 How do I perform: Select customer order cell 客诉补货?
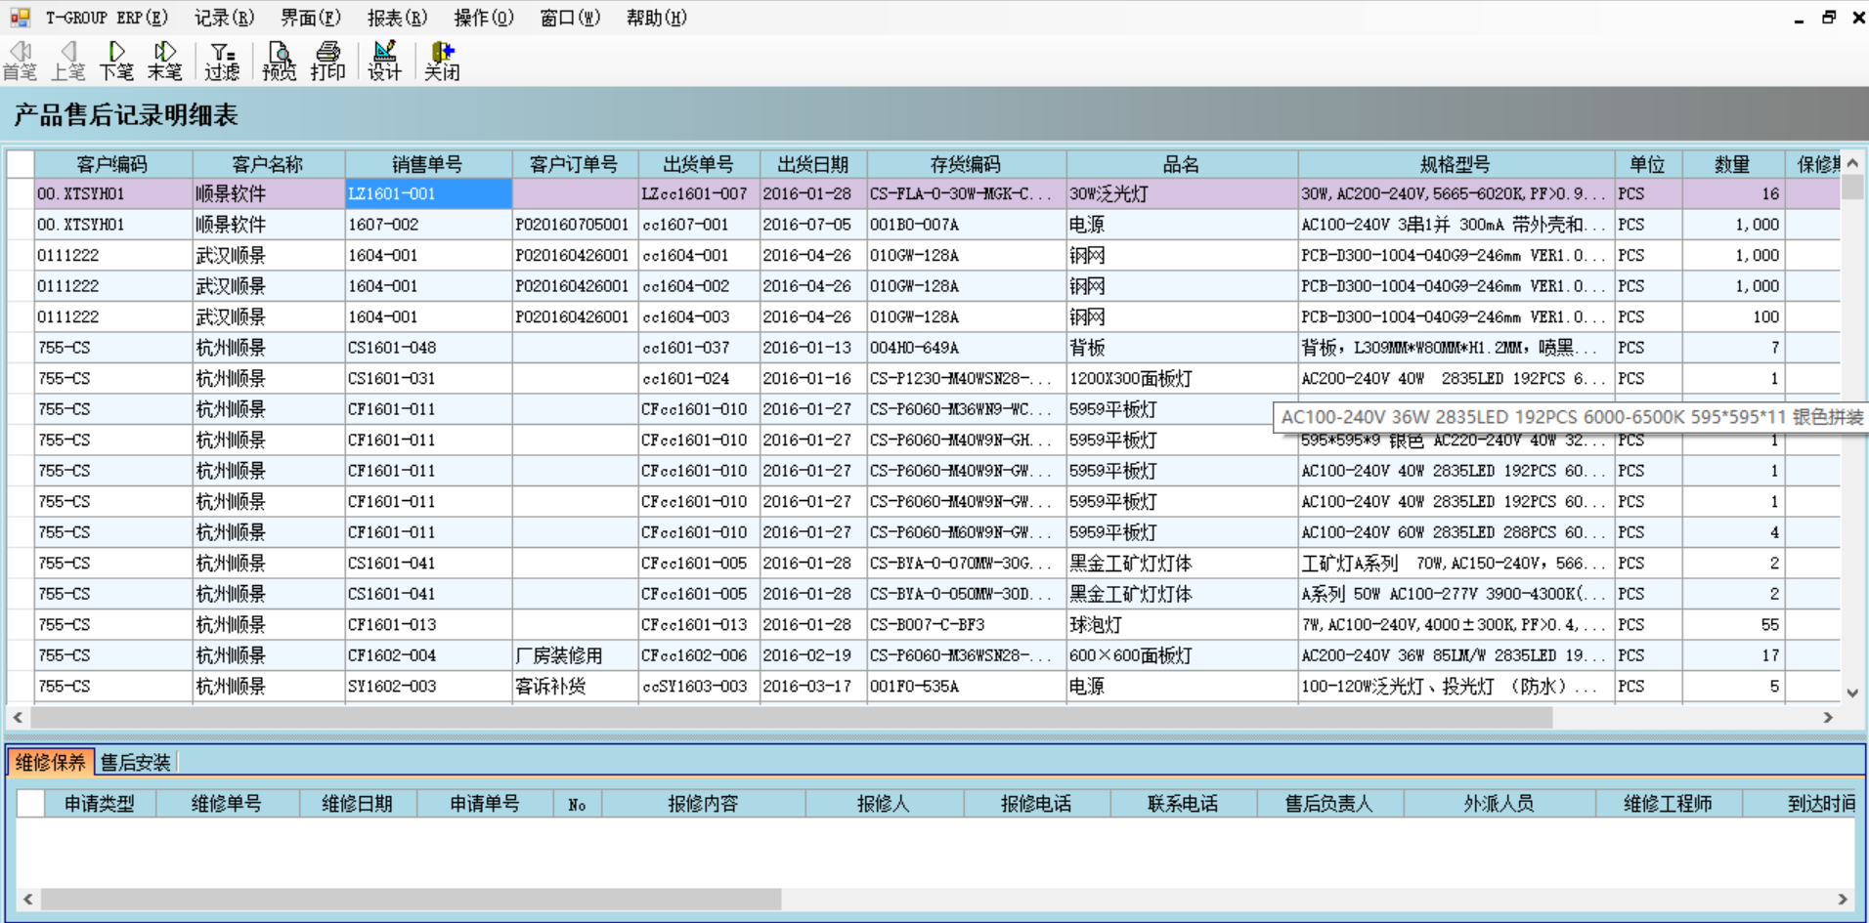pos(575,686)
